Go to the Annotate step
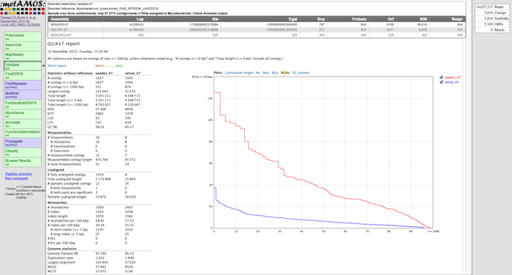 (x=23, y=124)
